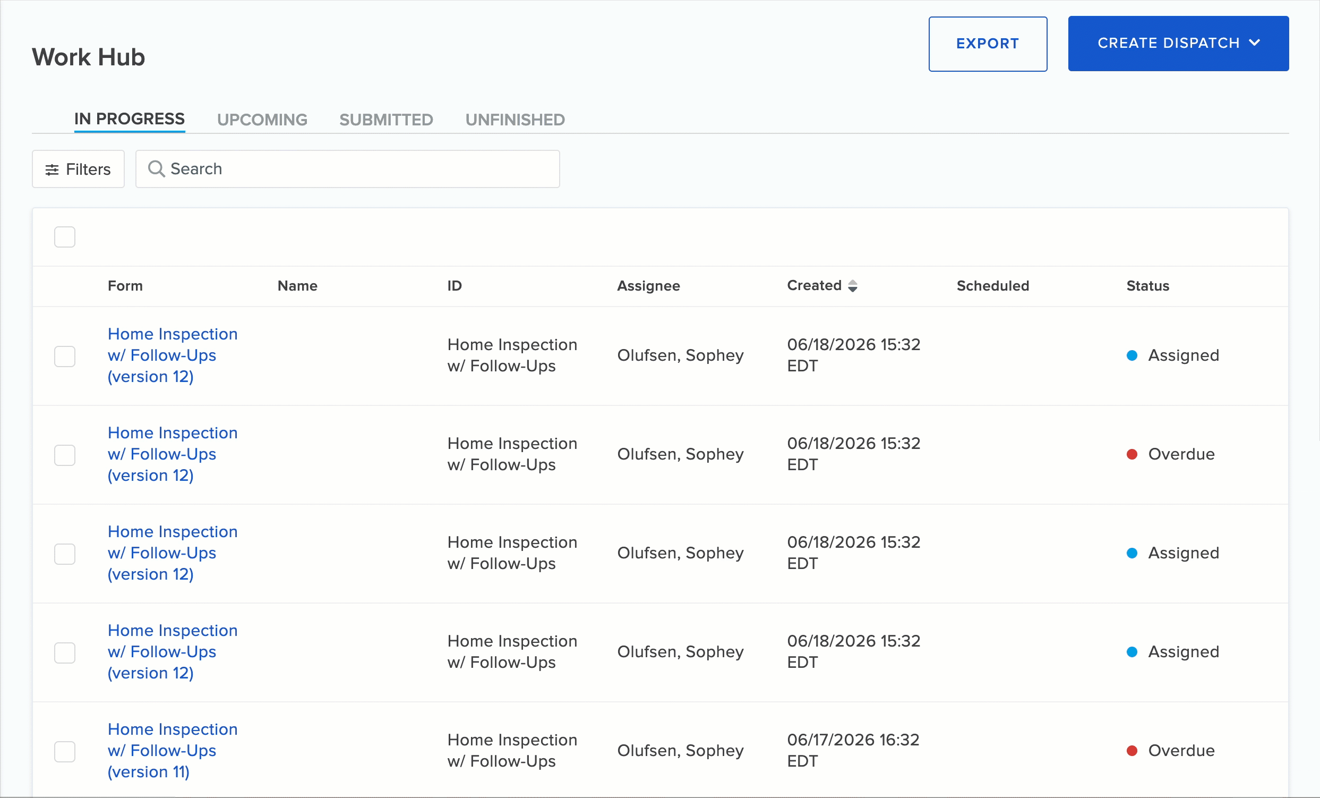
Task: Check the first row's checkbox
Action: pos(65,356)
